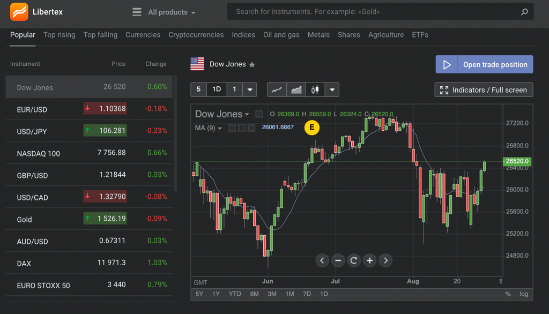Select the Dow Jones instrument row
Viewport: 549px width, 314px height.
(89, 87)
